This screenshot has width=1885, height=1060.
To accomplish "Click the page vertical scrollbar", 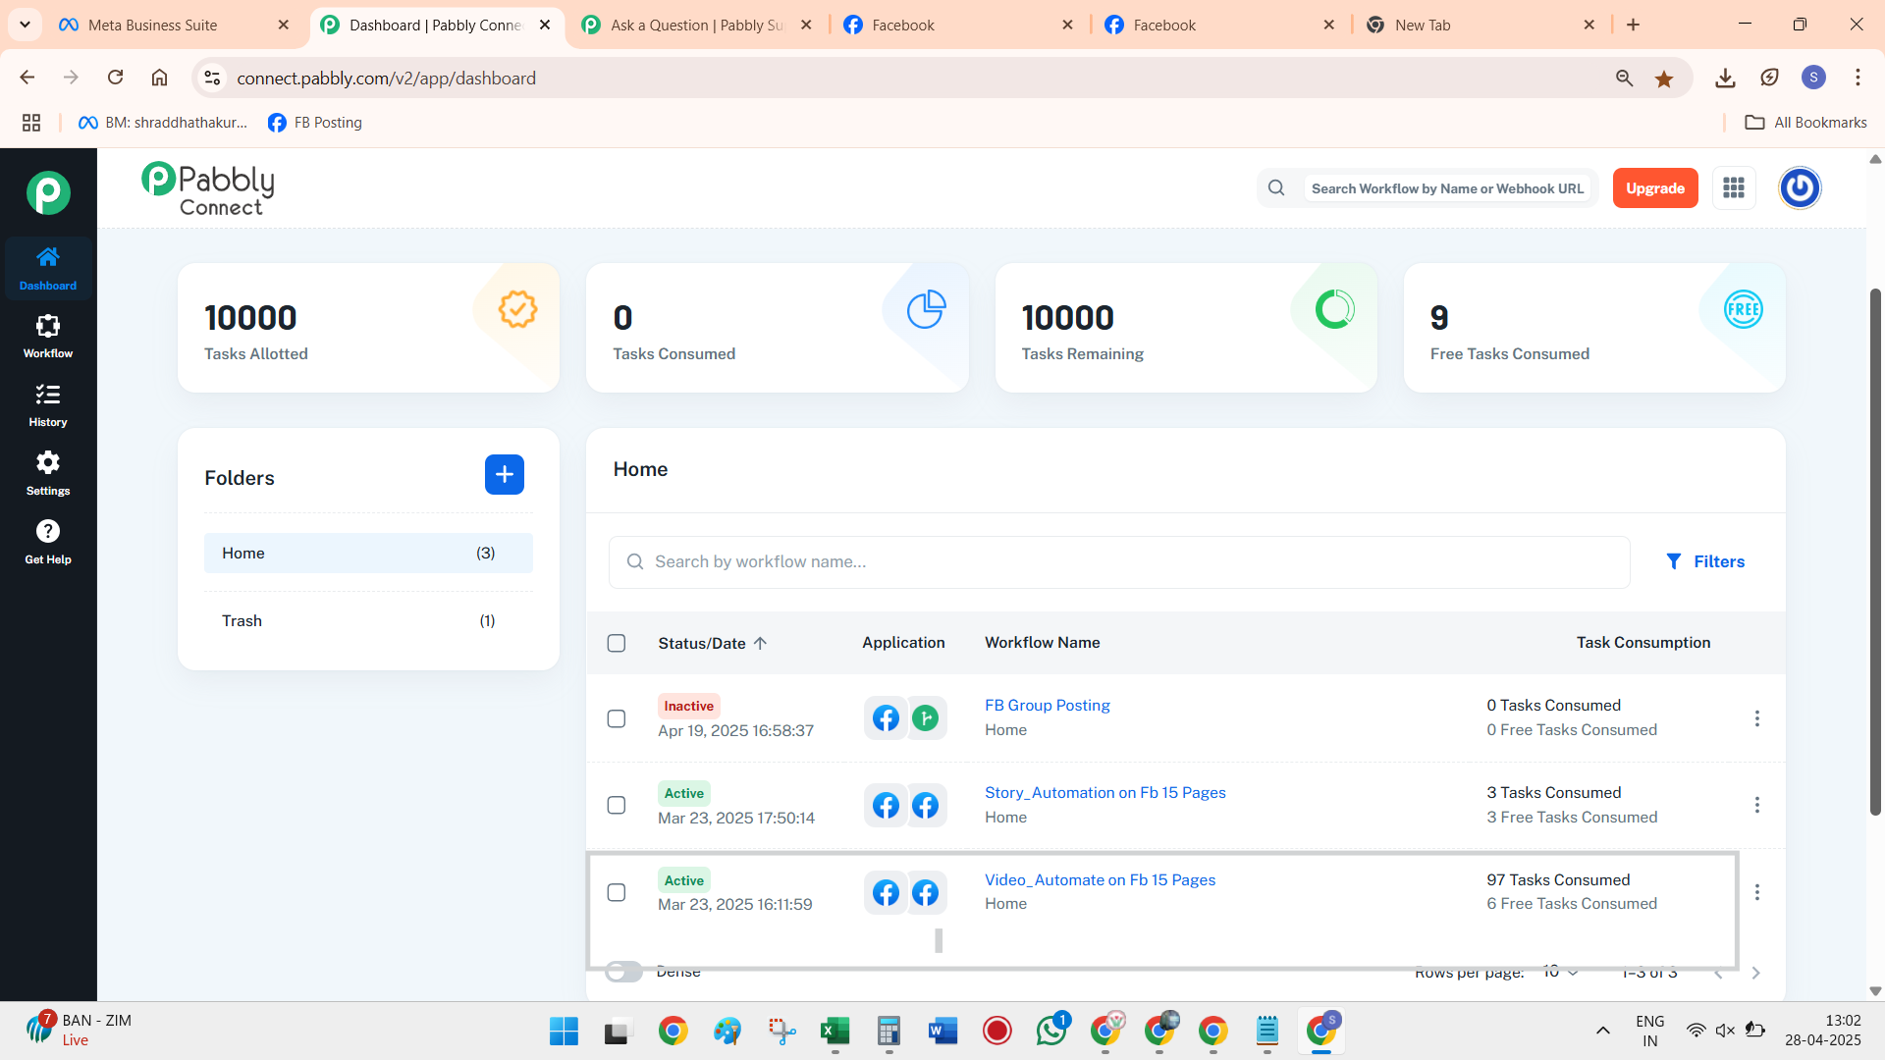I will click(x=1875, y=552).
